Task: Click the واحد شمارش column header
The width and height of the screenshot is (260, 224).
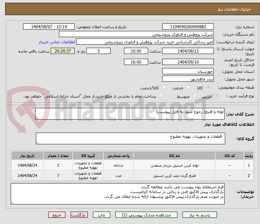Action: click(118, 156)
